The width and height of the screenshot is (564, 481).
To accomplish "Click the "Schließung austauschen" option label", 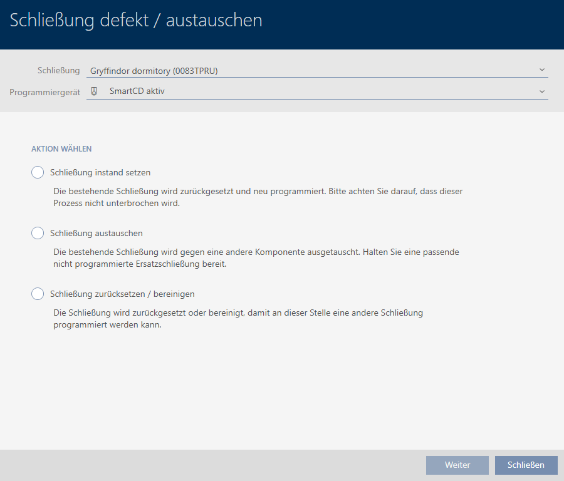I will (97, 233).
